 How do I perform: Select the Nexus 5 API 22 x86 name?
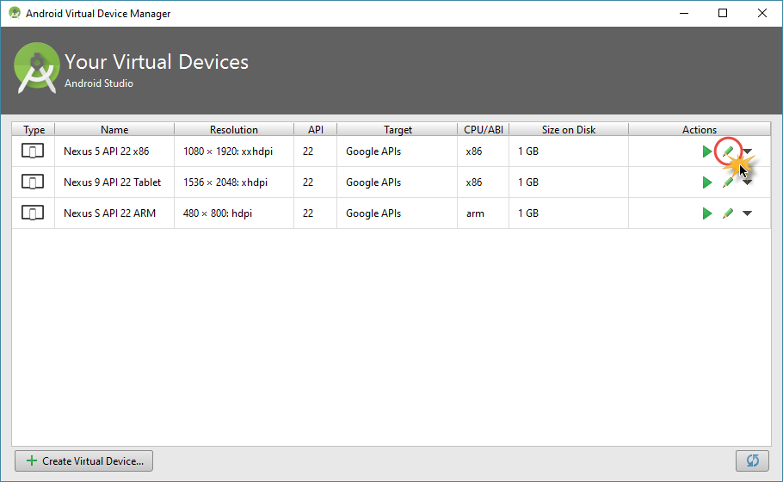pos(107,151)
